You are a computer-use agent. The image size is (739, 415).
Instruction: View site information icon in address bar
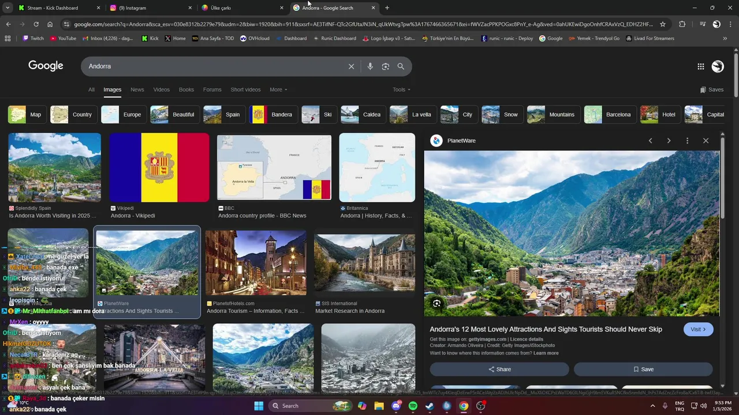66,24
